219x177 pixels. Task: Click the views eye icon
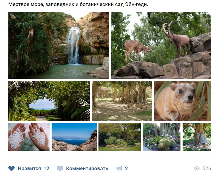pos(197,168)
